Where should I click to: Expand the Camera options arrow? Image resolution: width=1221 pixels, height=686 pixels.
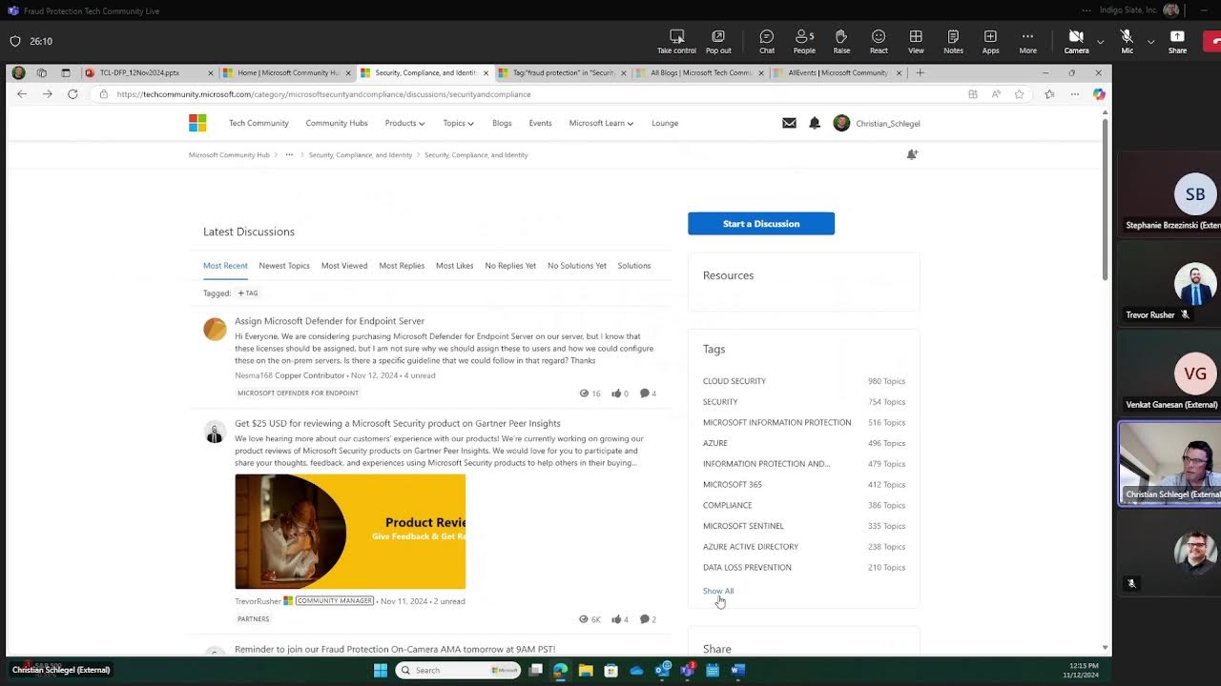[x=1100, y=41]
